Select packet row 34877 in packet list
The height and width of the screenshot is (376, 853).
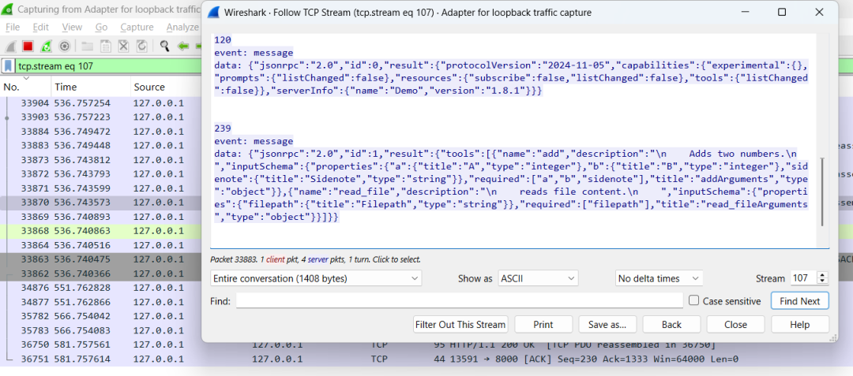tap(100, 302)
